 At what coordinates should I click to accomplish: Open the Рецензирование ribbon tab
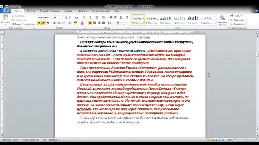[x=101, y=11]
